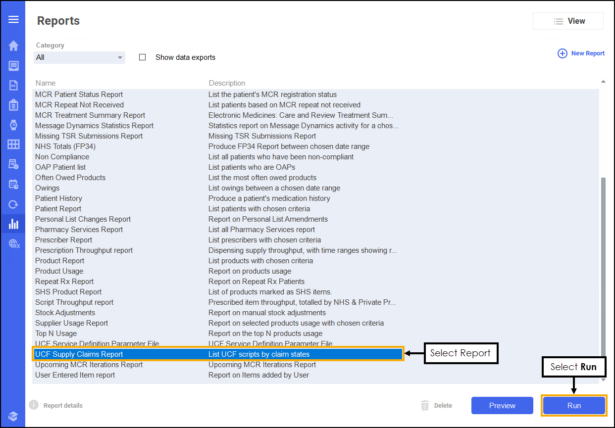Open the View list options button
The height and width of the screenshot is (428, 615).
(568, 21)
